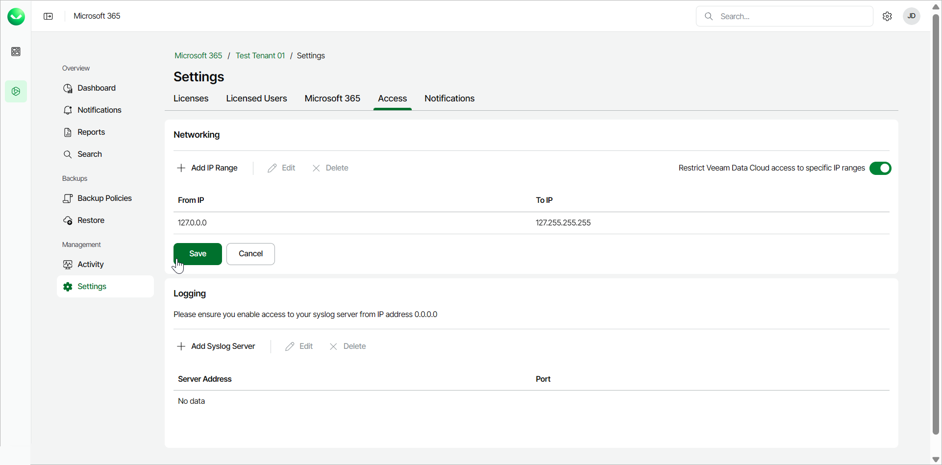Screen dimensions: 942x465
Task: Open the JD user avatar menu
Action: tap(911, 16)
